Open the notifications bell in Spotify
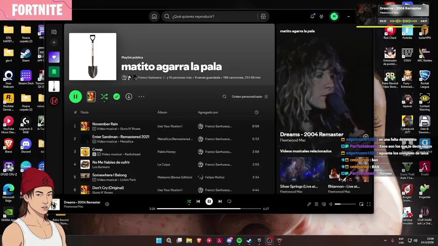This screenshot has height=246, width=438. tap(312, 16)
